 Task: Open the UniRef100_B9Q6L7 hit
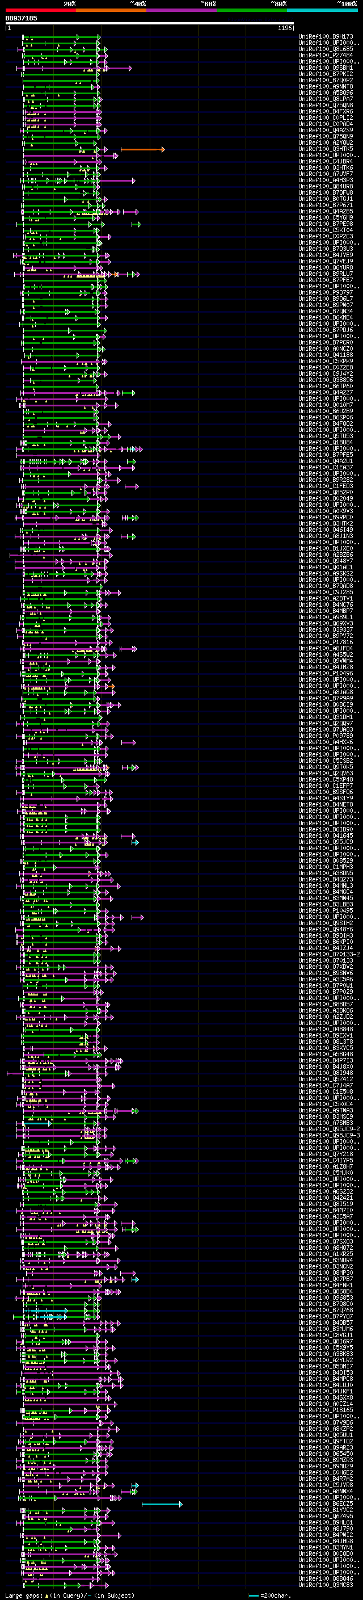pyautogui.click(x=326, y=299)
